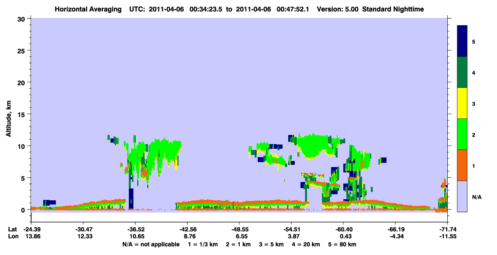The width and height of the screenshot is (497, 255).
Task: Click the yellow colorbar segment labeled 3
Action: pyautogui.click(x=462, y=103)
